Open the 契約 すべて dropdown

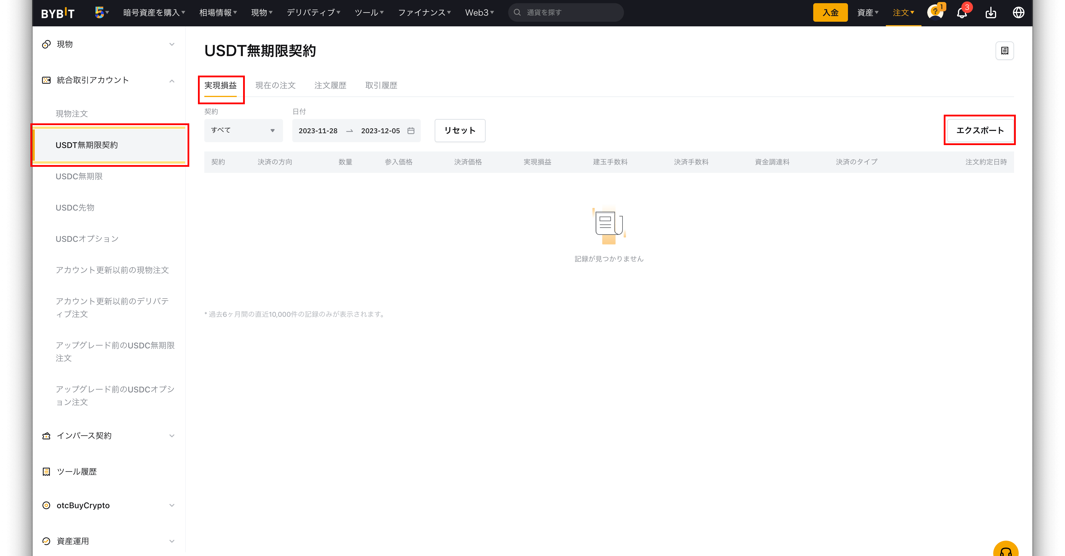coord(243,131)
